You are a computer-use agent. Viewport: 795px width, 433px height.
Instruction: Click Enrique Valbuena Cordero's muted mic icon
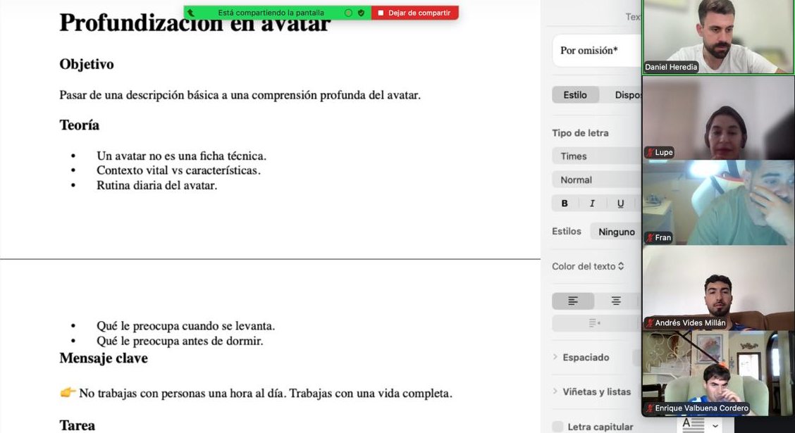tap(650, 408)
